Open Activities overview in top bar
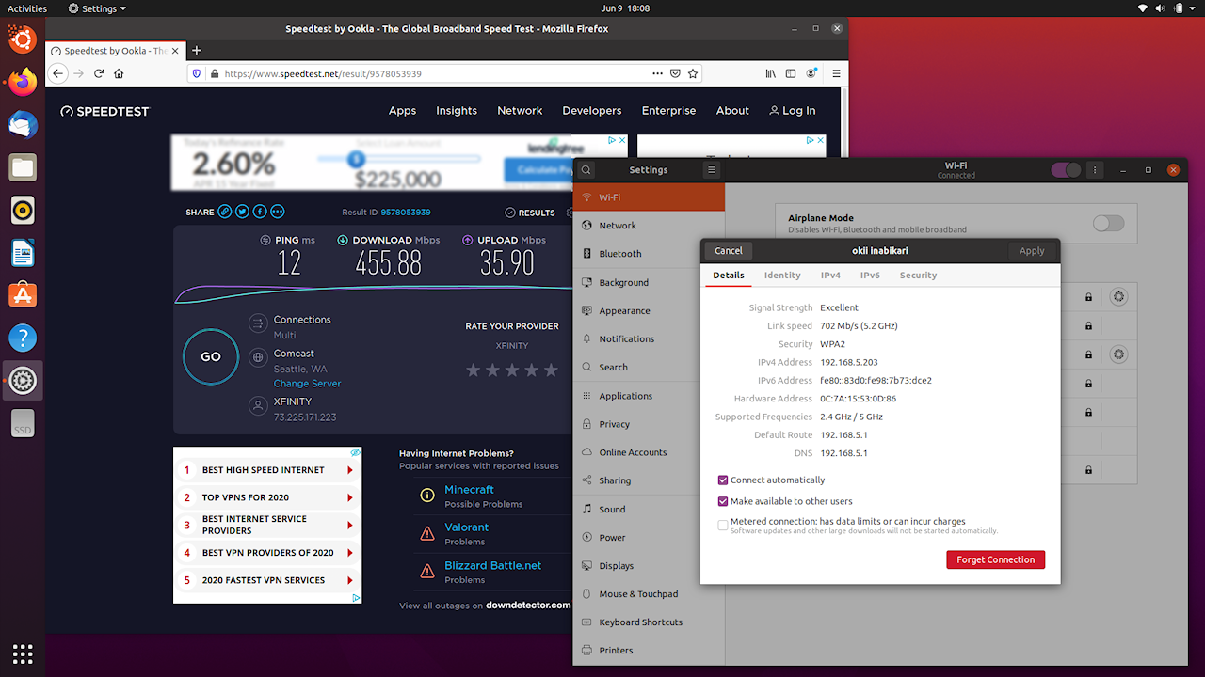This screenshot has width=1205, height=677. (x=27, y=8)
